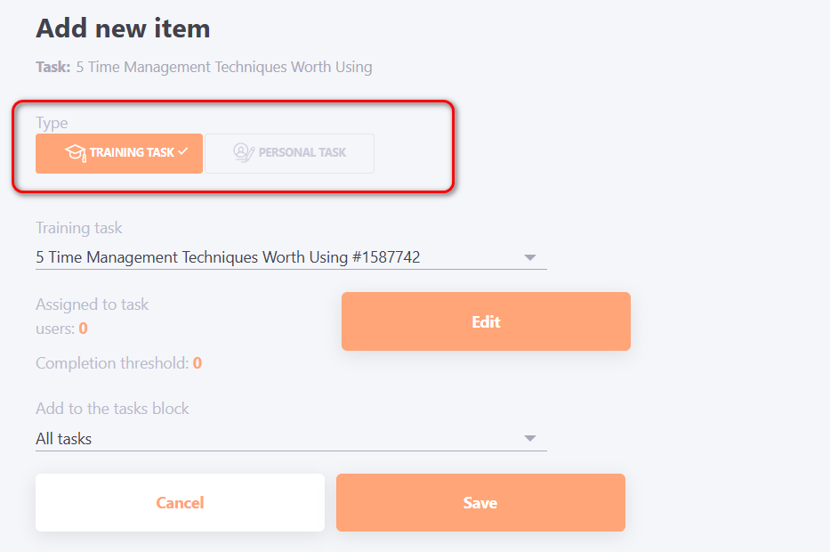Click the checkmark icon on Training Task
This screenshot has height=552, width=830.
[183, 152]
